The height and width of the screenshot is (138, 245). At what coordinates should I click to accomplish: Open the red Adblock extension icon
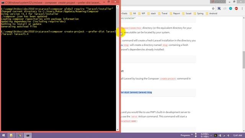click(237, 8)
